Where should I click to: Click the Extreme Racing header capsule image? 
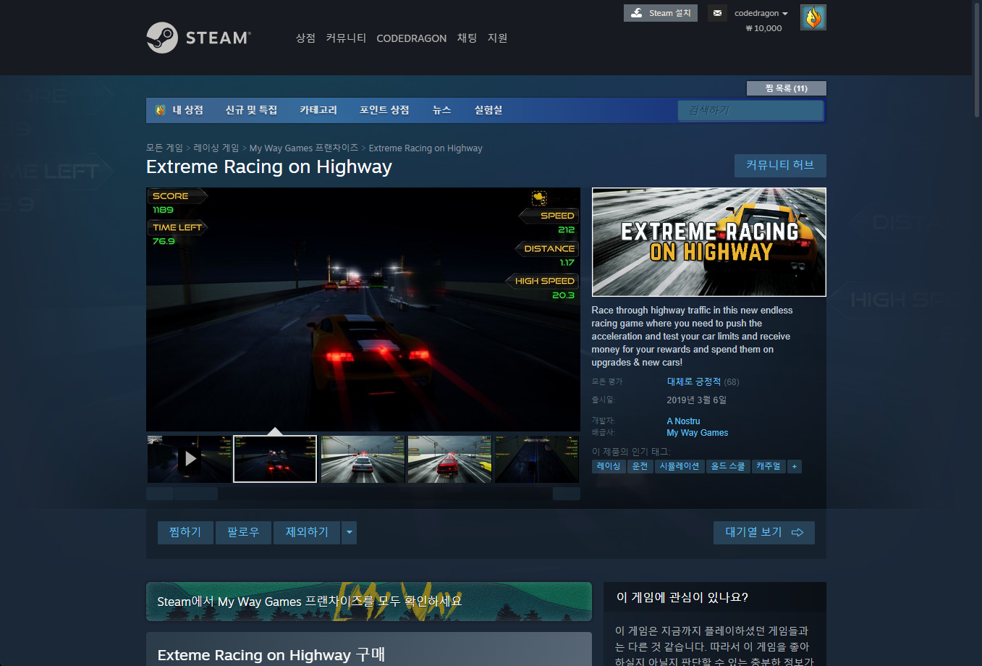click(709, 242)
